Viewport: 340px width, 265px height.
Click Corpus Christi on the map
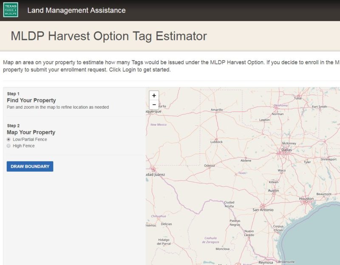pos(278,228)
